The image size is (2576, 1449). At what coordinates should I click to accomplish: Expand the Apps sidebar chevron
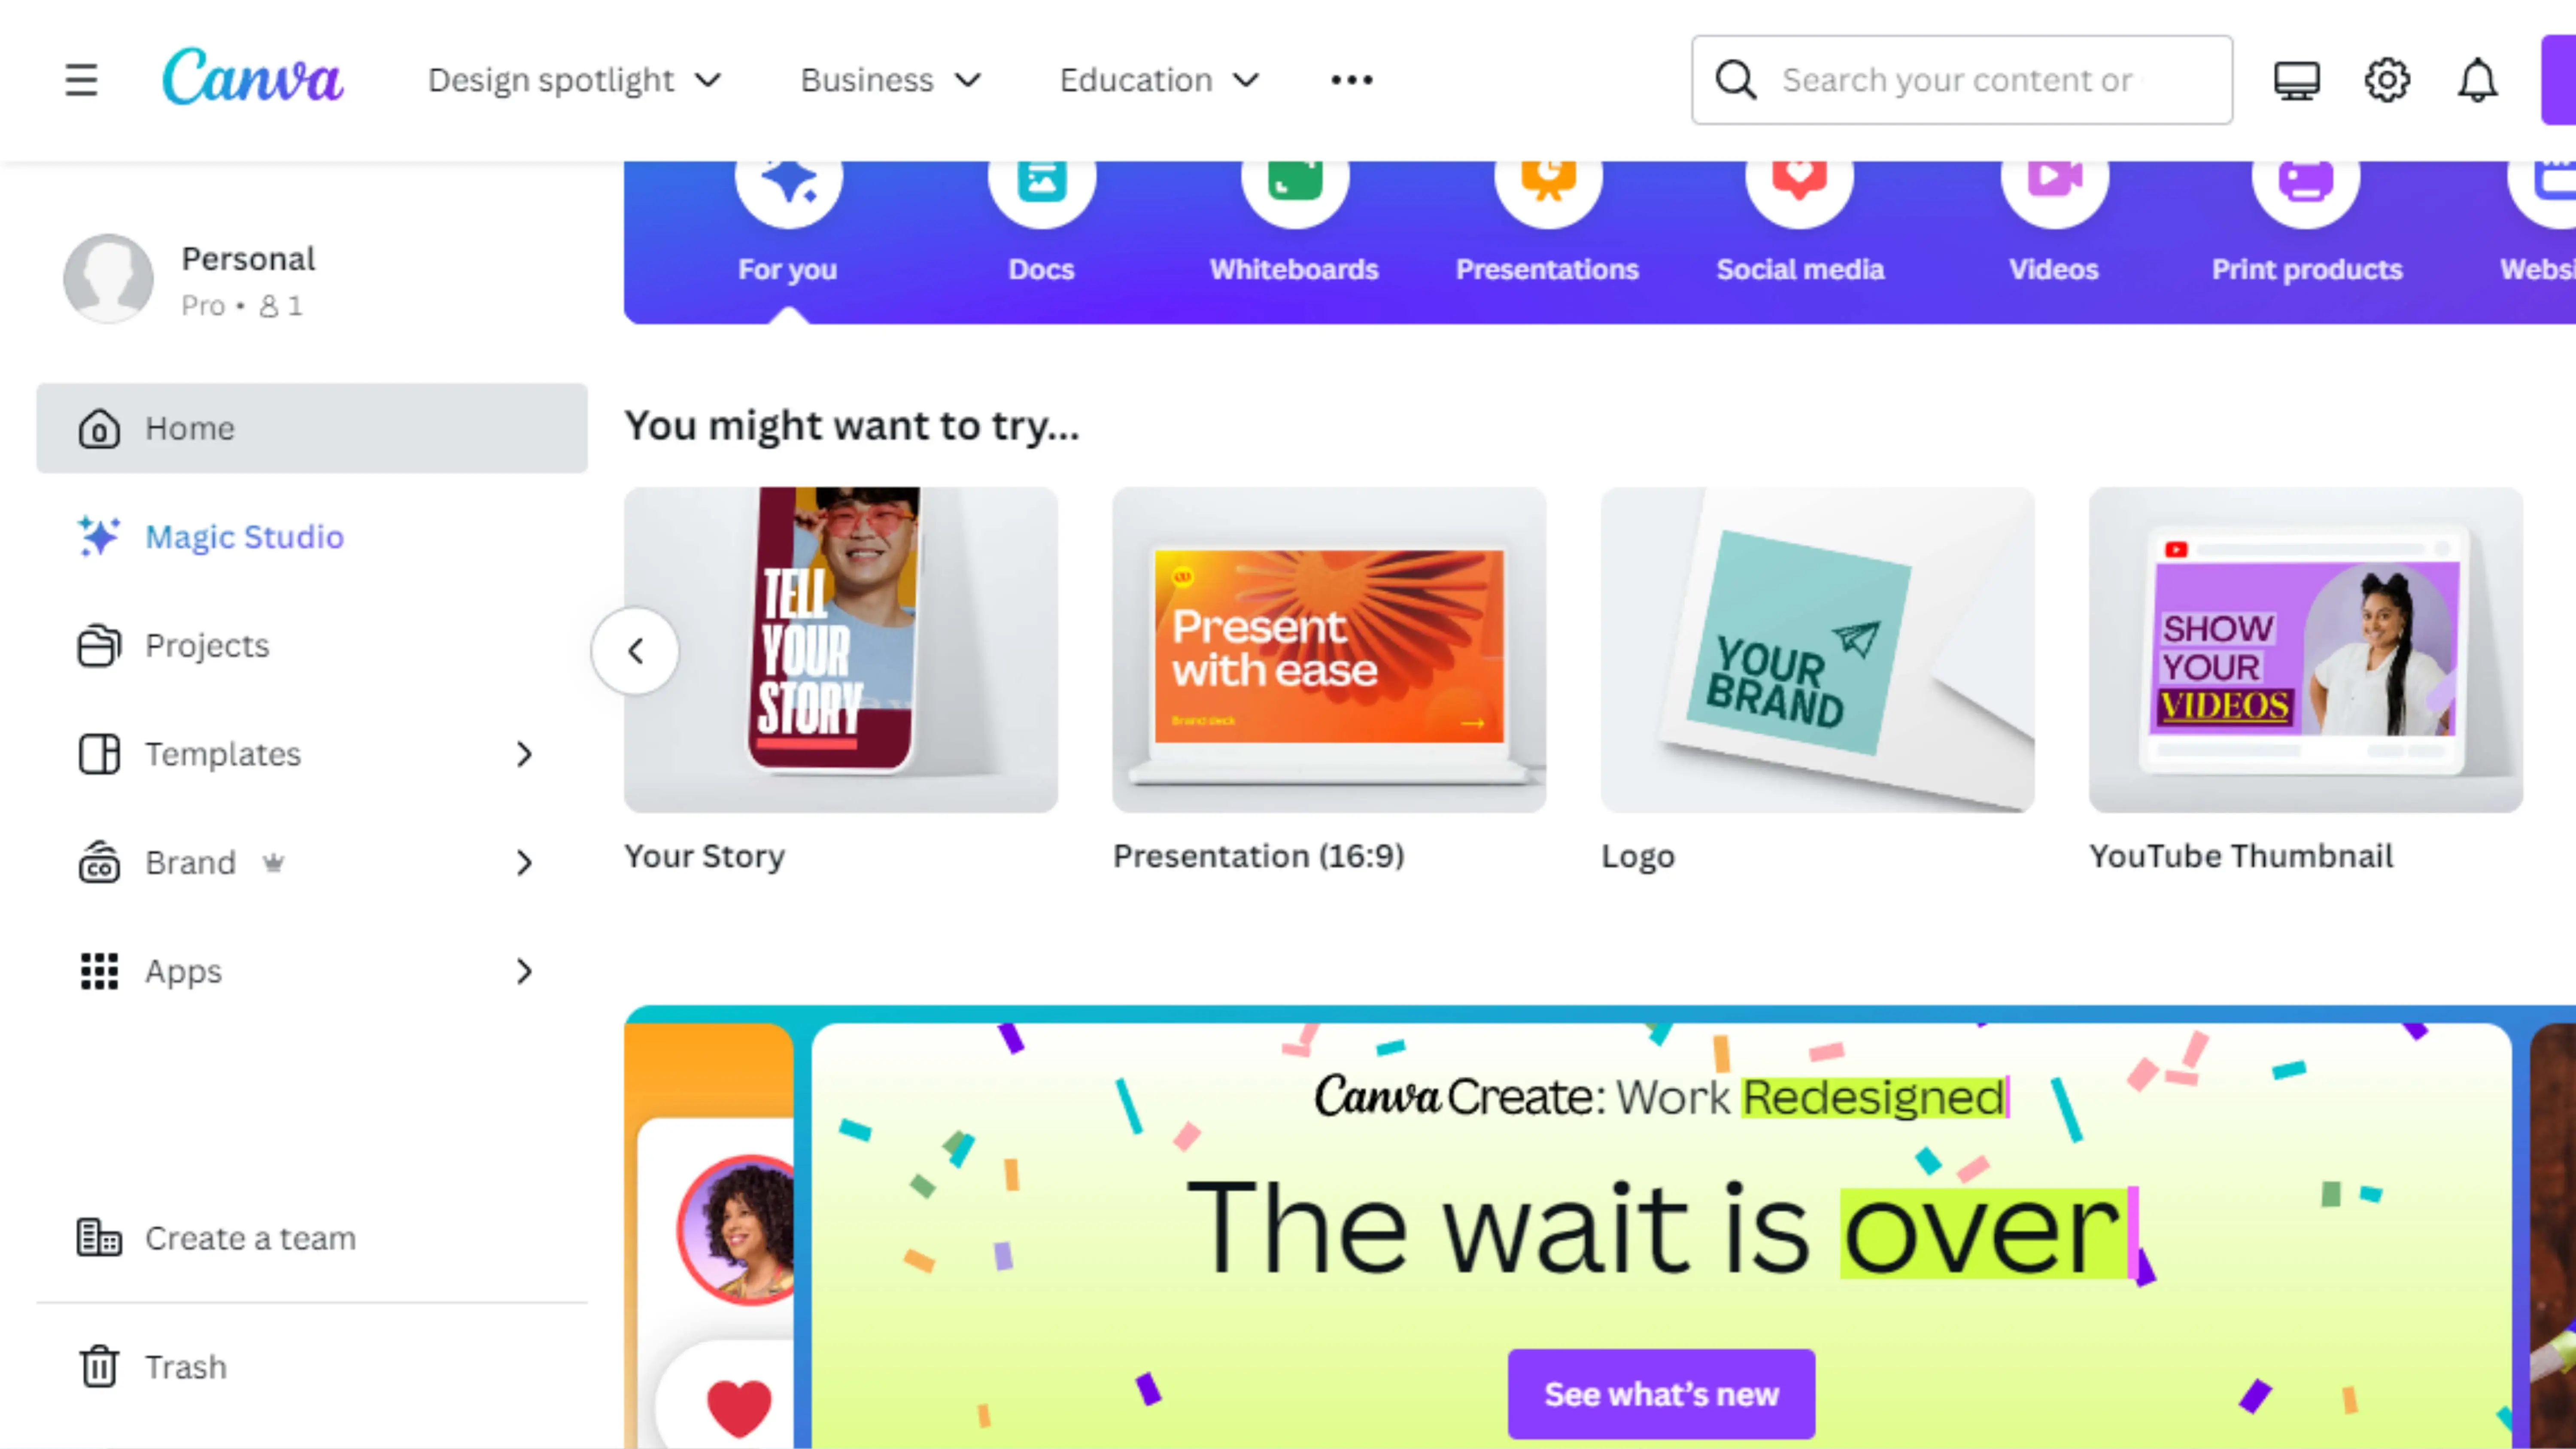(524, 971)
